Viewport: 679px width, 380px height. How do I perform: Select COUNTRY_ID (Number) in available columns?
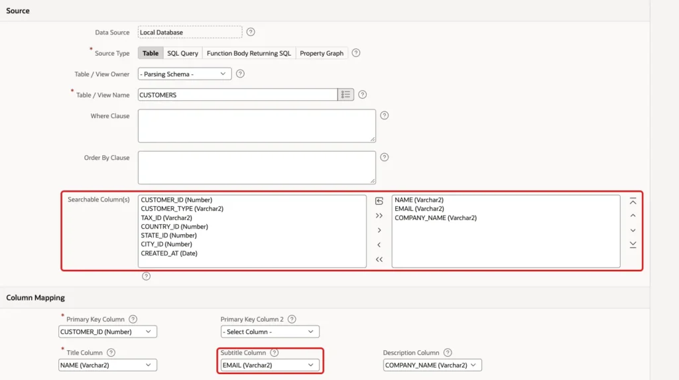(174, 226)
